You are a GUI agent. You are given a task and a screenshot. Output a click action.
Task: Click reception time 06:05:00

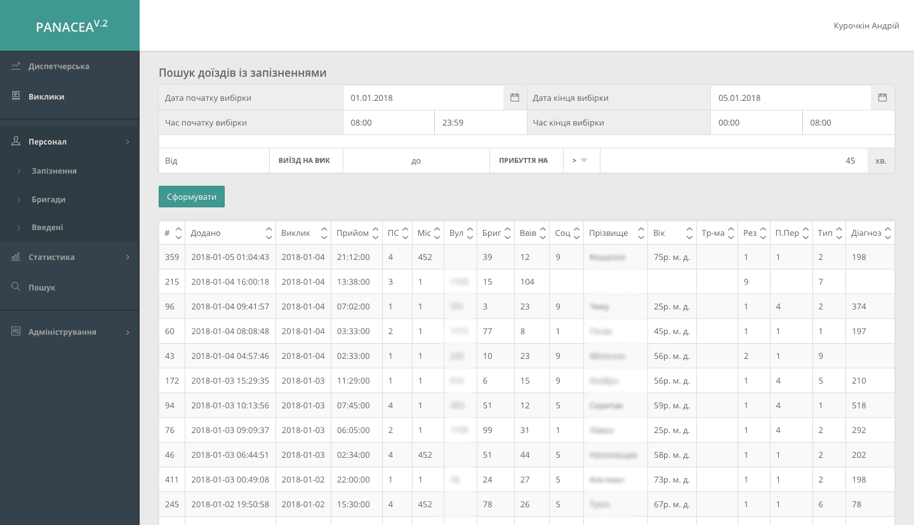pyautogui.click(x=354, y=430)
